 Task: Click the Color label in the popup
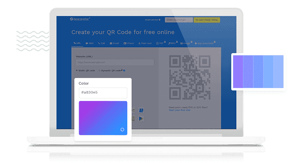[84, 83]
